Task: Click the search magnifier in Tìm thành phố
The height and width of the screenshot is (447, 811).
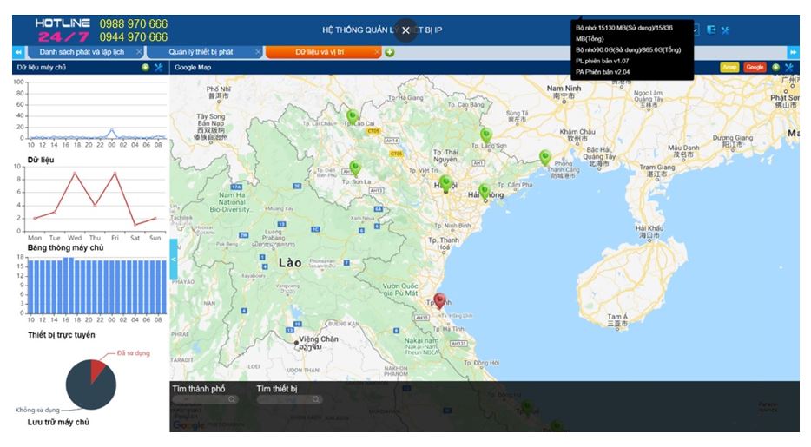Action: (x=231, y=399)
